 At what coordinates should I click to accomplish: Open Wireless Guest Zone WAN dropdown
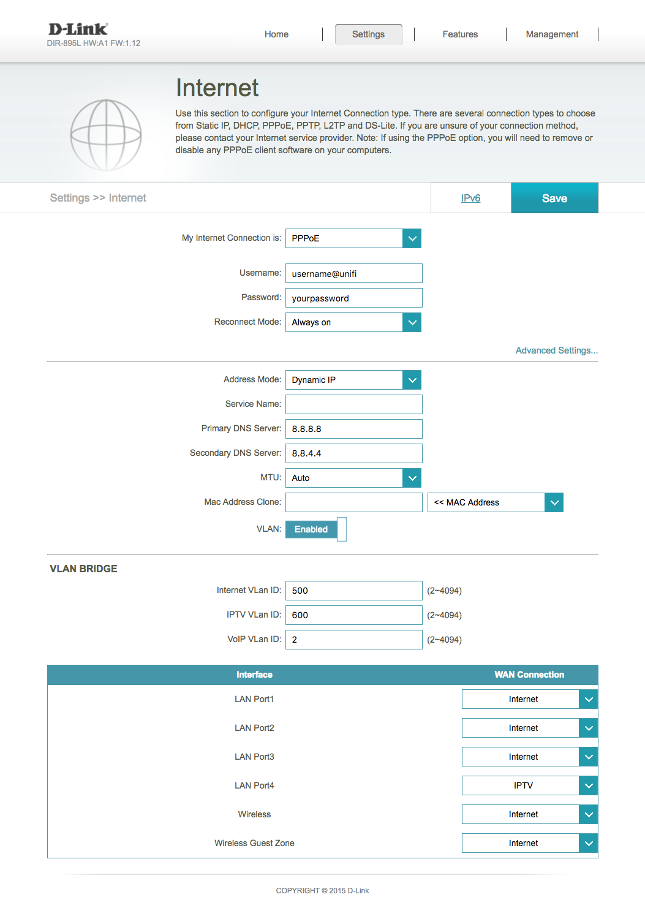(588, 843)
